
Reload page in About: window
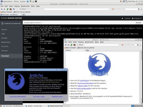coord(71,45)
